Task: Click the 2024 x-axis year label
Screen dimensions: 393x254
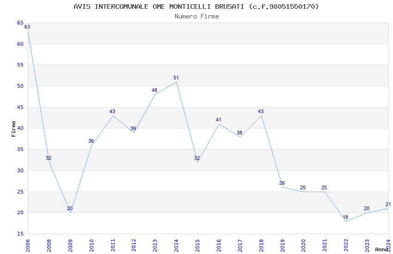Action: (388, 245)
